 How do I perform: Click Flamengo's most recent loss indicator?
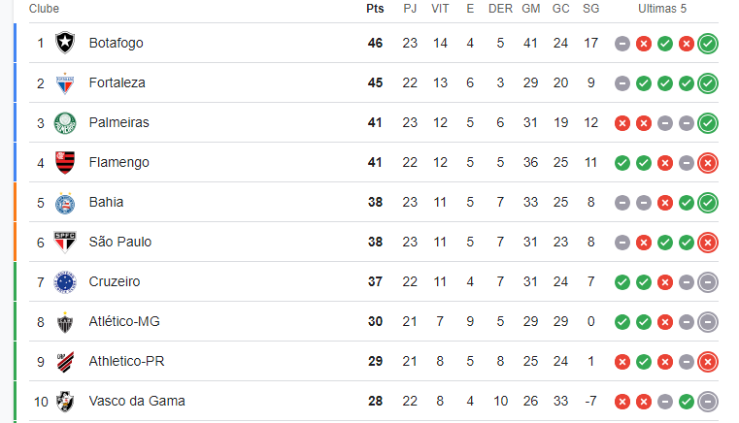point(707,163)
